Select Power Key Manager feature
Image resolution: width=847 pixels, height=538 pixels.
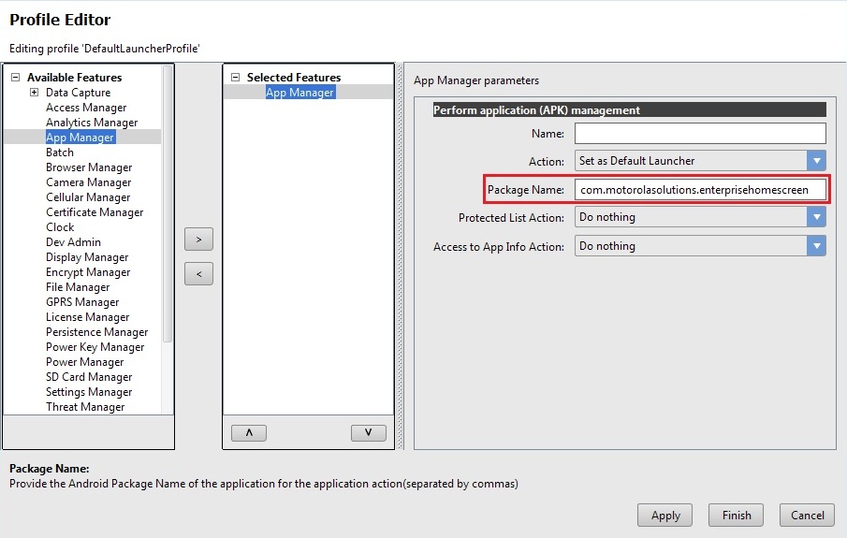click(95, 347)
